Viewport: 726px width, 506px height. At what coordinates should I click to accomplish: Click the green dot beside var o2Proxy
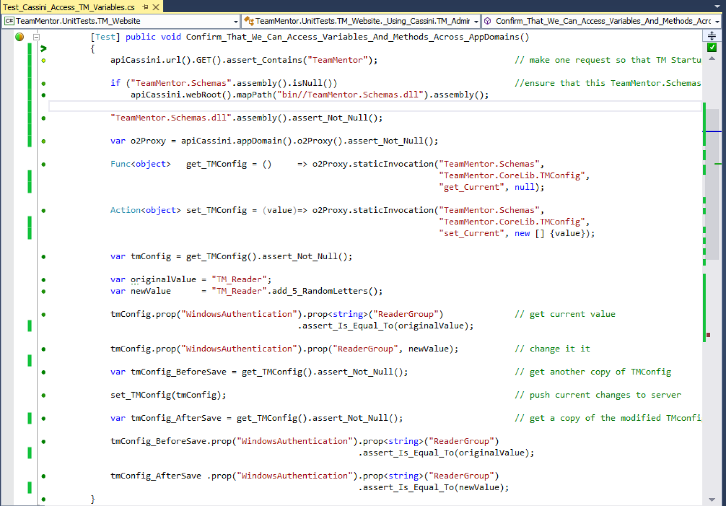point(44,141)
